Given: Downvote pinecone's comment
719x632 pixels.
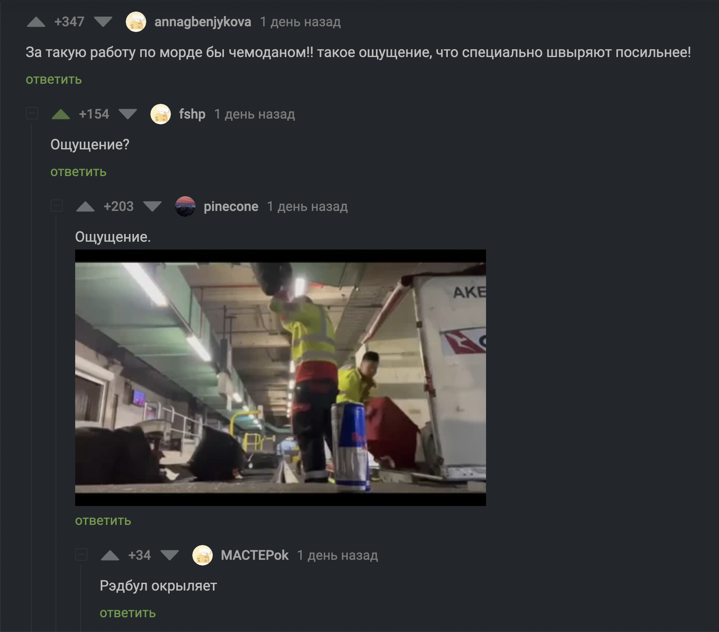Looking at the screenshot, I should (x=152, y=206).
